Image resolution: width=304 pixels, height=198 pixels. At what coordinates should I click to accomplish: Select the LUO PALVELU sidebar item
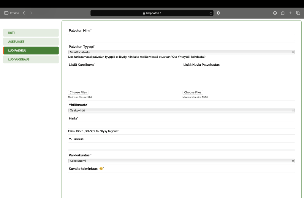point(31,51)
